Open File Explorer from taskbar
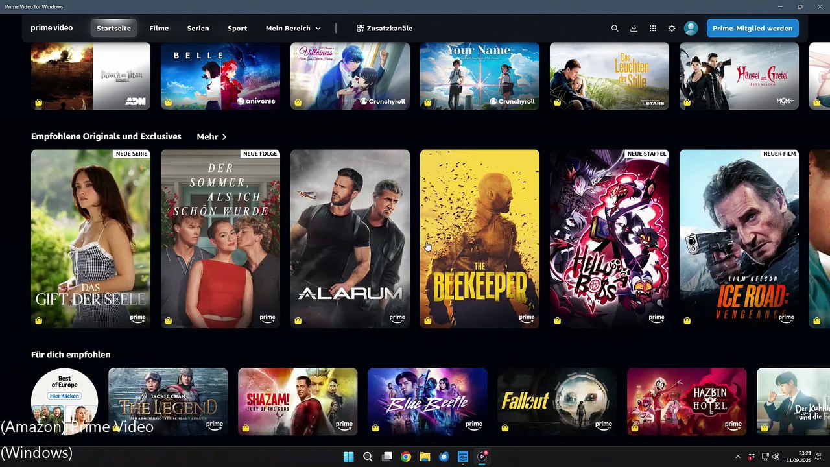Viewport: 830px width, 467px height. [x=425, y=457]
